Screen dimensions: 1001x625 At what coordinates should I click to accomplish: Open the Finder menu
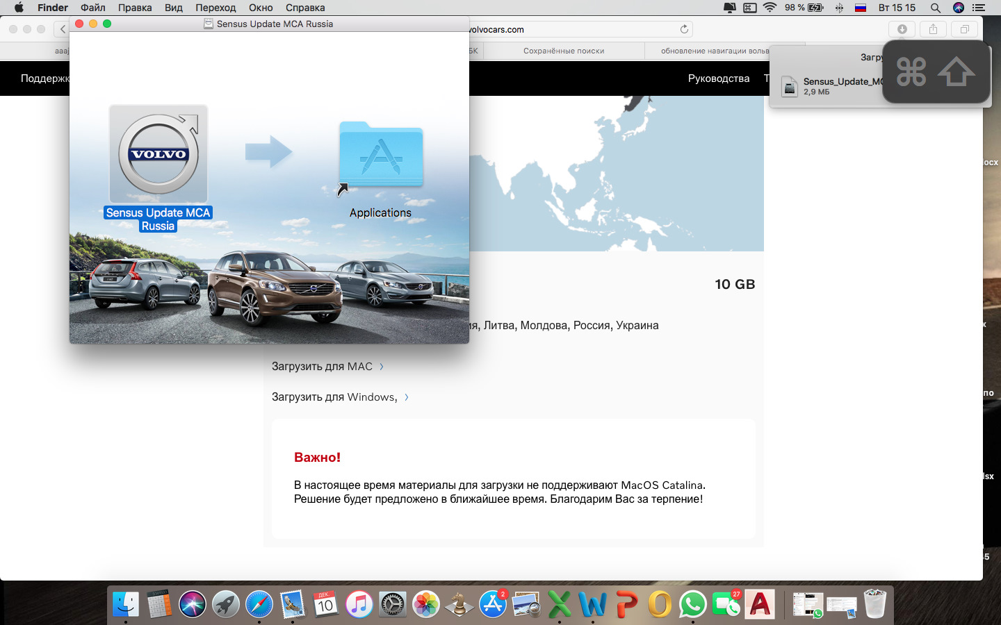click(x=53, y=8)
